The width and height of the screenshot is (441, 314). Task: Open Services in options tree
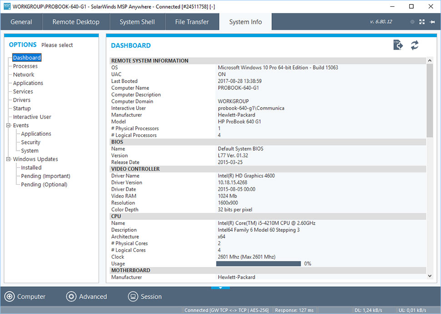(23, 91)
